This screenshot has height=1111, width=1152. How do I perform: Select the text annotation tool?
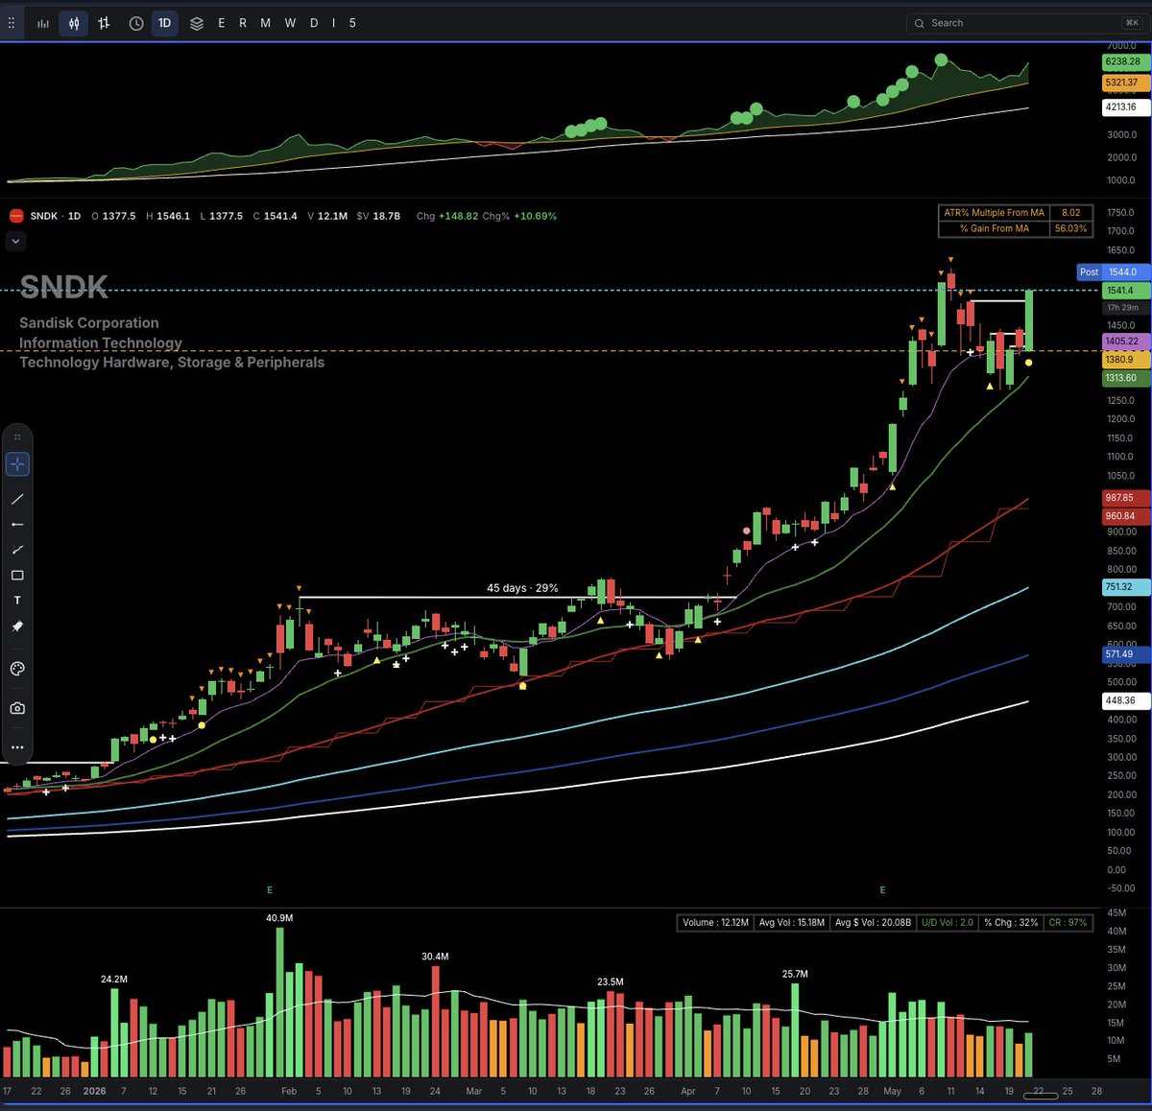[17, 601]
